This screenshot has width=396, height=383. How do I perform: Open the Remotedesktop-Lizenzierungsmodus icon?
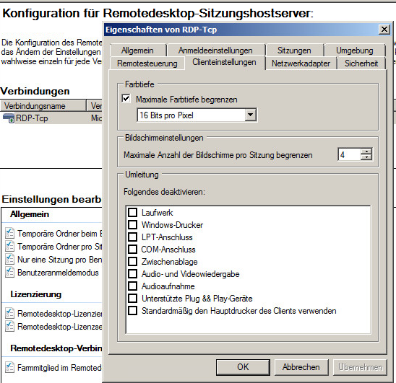click(x=10, y=314)
